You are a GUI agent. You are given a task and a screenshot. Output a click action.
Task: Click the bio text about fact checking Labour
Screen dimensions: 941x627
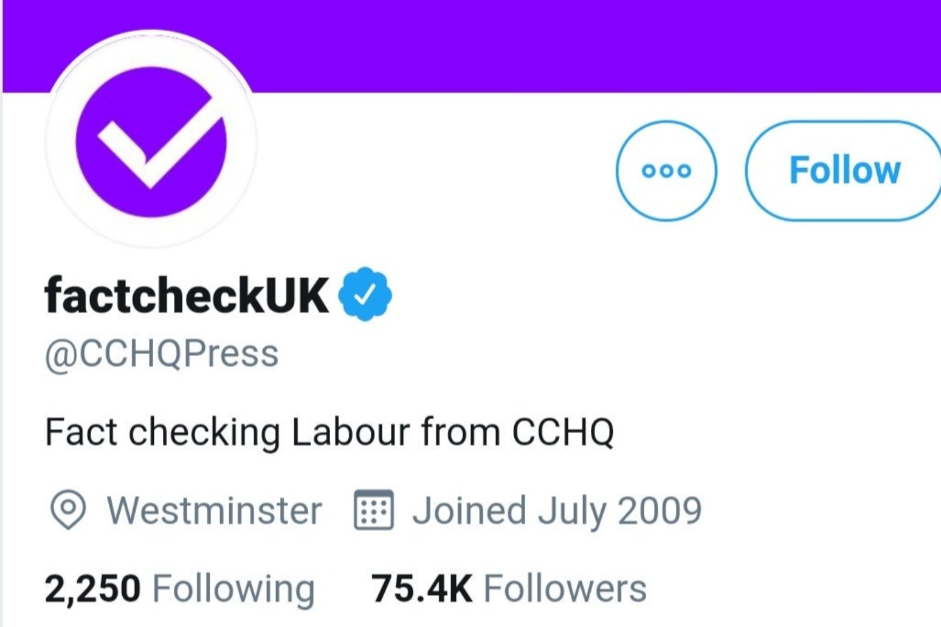tap(329, 432)
